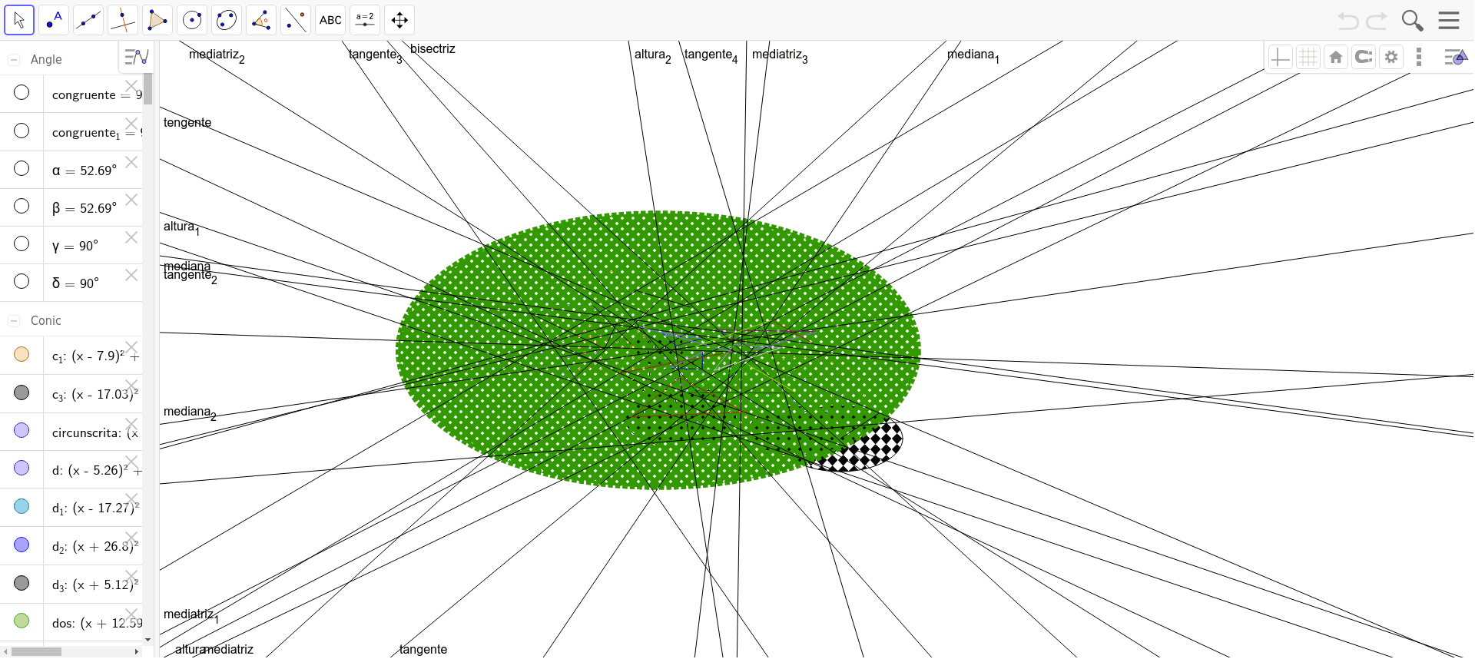The width and height of the screenshot is (1475, 659).
Task: Toggle visibility of congruente
Action: (x=22, y=92)
